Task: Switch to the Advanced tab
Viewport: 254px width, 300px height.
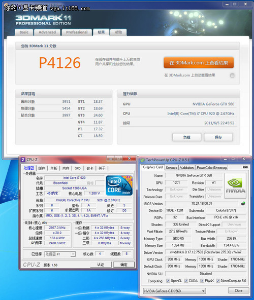Action: (47, 32)
